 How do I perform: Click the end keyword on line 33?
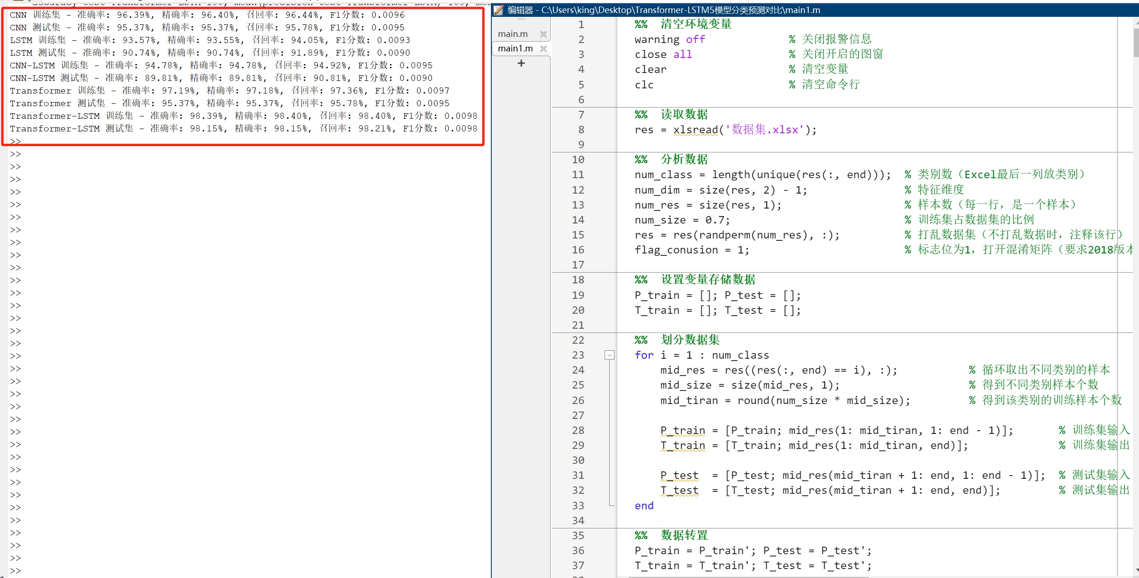[643, 506]
